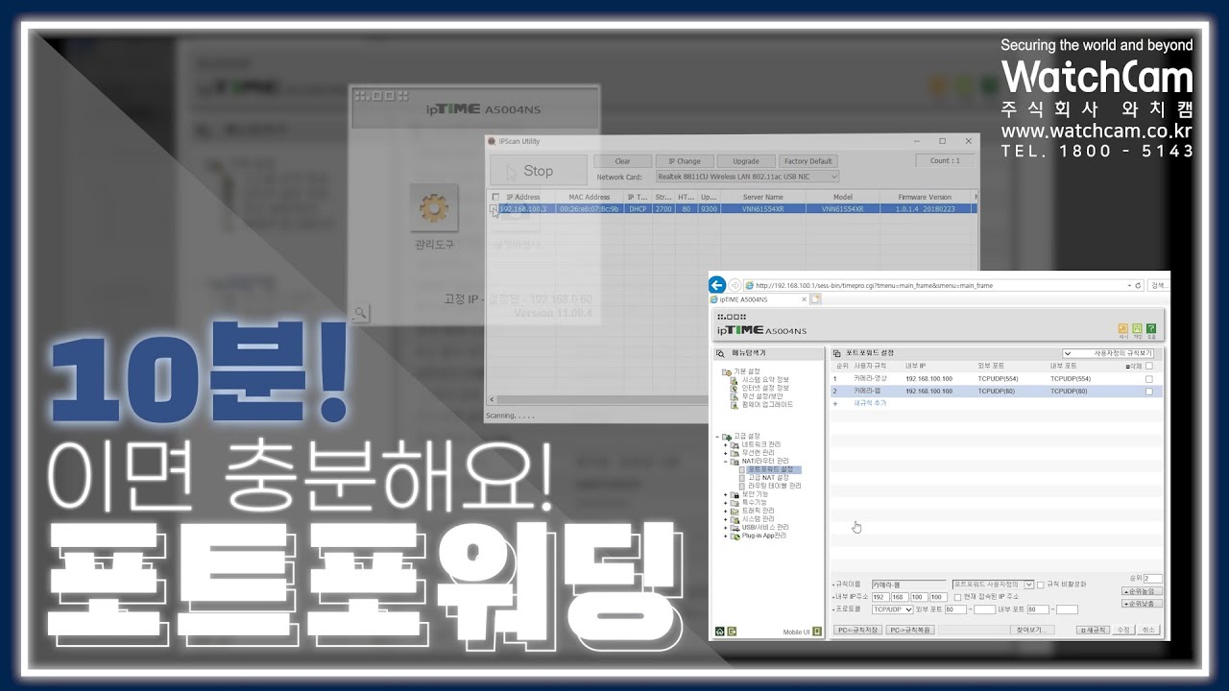Open 시스템 요약 정보 menu item
Image resolution: width=1229 pixels, height=691 pixels.
point(765,380)
